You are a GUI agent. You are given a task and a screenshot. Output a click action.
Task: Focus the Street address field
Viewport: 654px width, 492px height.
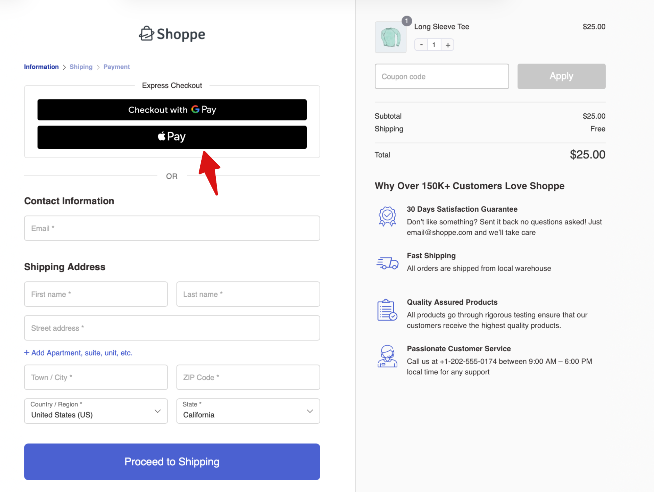[172, 328]
